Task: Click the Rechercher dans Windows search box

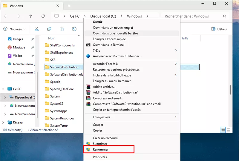Action: (x=191, y=16)
